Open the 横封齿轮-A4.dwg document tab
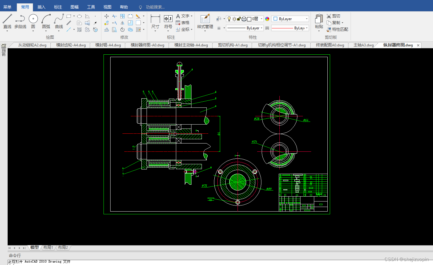The width and height of the screenshot is (433, 265). point(71,45)
